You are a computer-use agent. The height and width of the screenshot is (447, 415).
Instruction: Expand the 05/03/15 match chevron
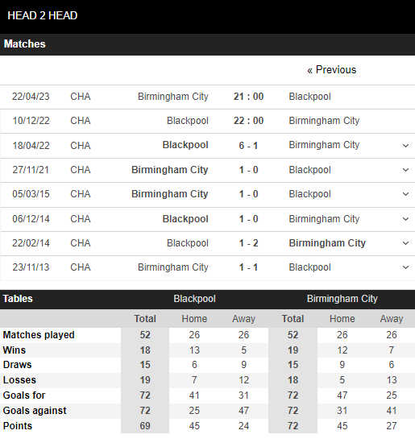point(405,194)
